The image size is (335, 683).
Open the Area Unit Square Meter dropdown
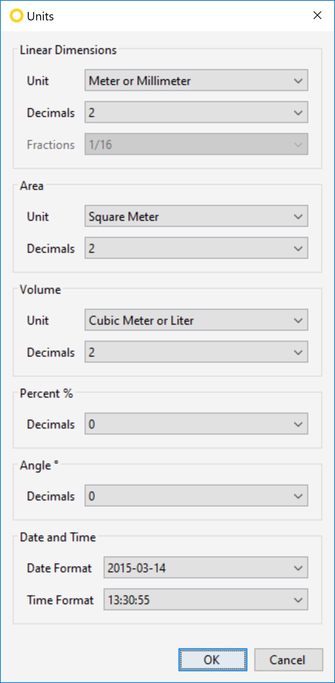point(196,216)
